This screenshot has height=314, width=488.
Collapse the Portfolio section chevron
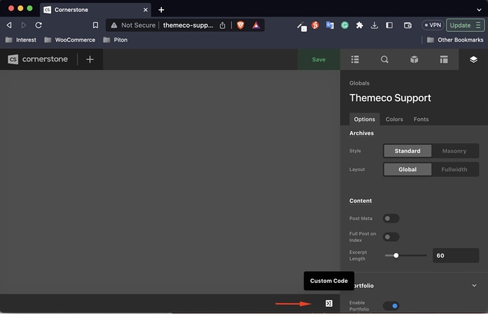pos(474,286)
